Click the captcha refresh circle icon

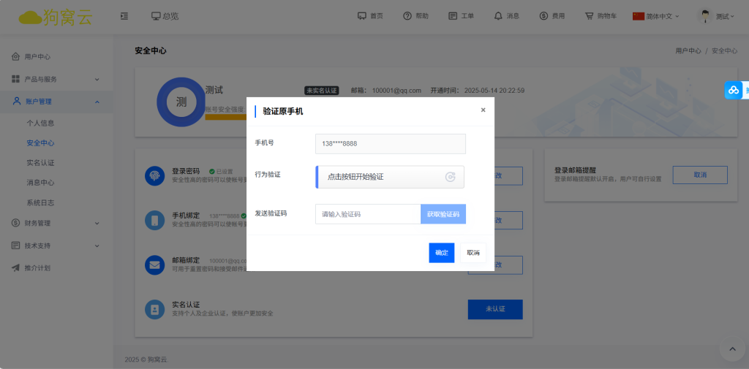coord(450,177)
